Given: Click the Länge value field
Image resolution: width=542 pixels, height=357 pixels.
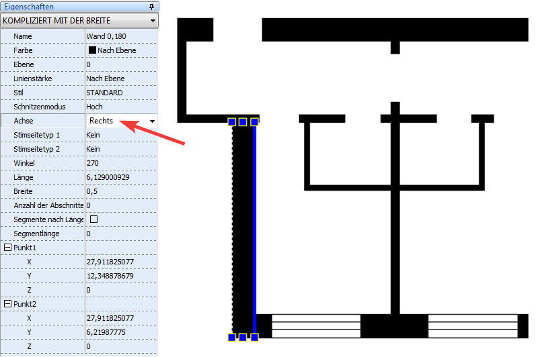Looking at the screenshot, I should (x=121, y=177).
